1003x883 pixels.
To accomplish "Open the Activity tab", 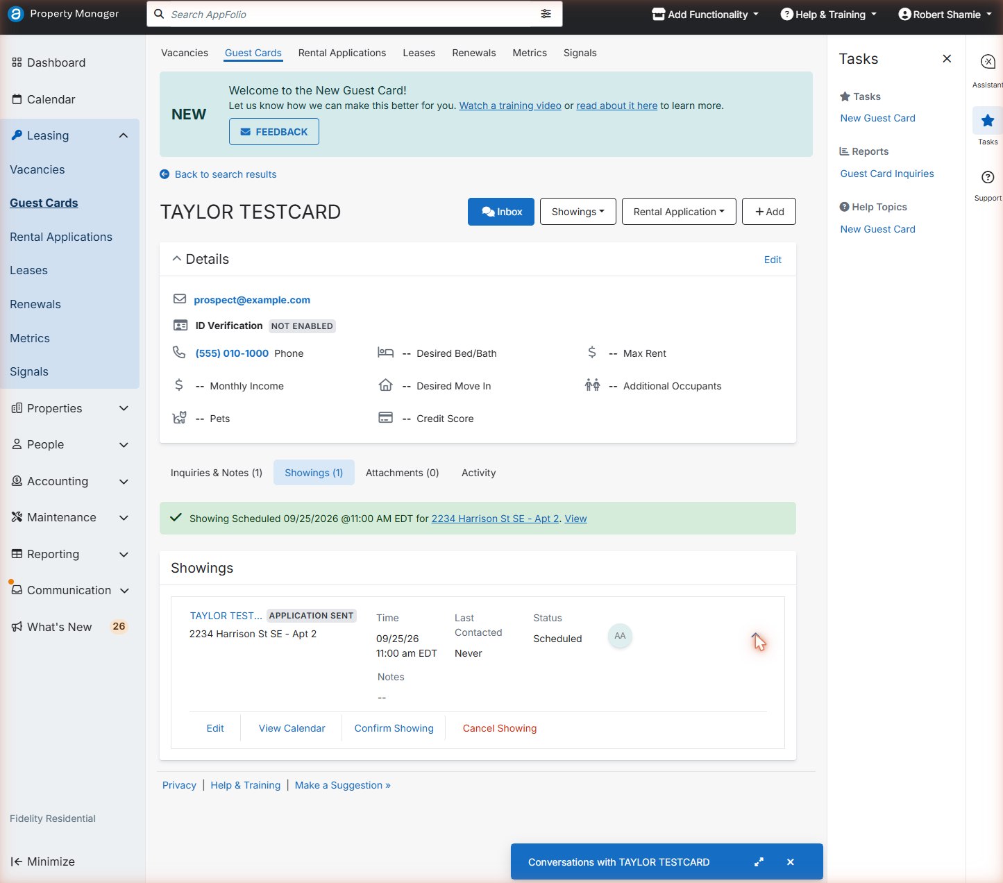I will [x=479, y=473].
